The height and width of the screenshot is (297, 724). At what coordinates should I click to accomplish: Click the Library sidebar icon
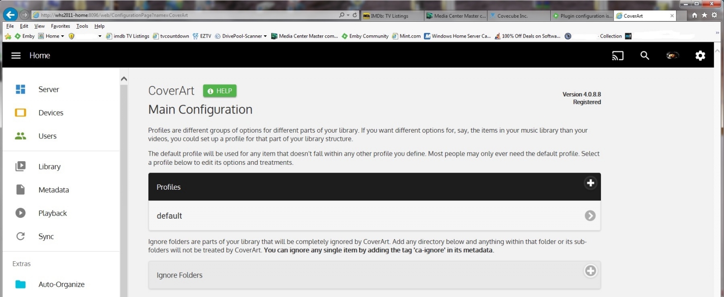pos(20,166)
